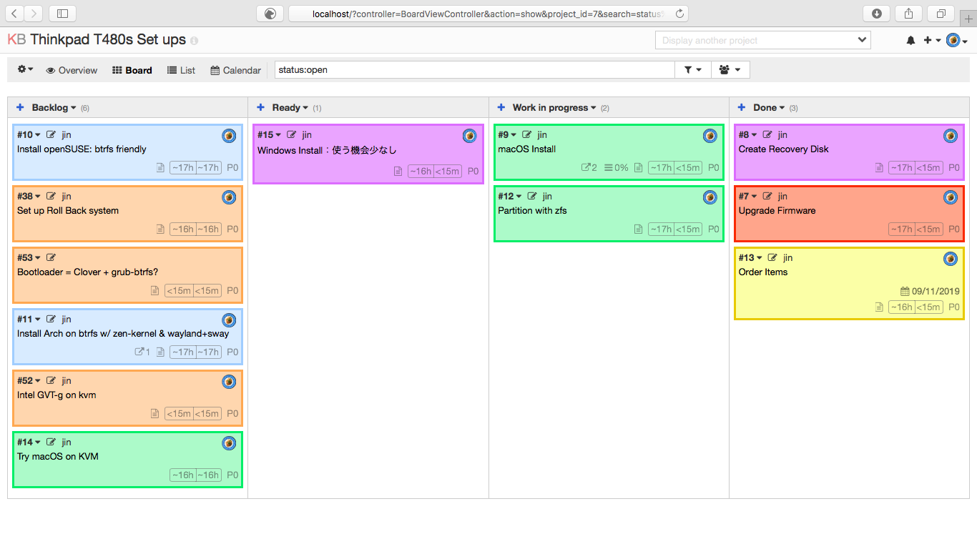
Task: Click Try macOS on KVM title
Action: pos(58,456)
